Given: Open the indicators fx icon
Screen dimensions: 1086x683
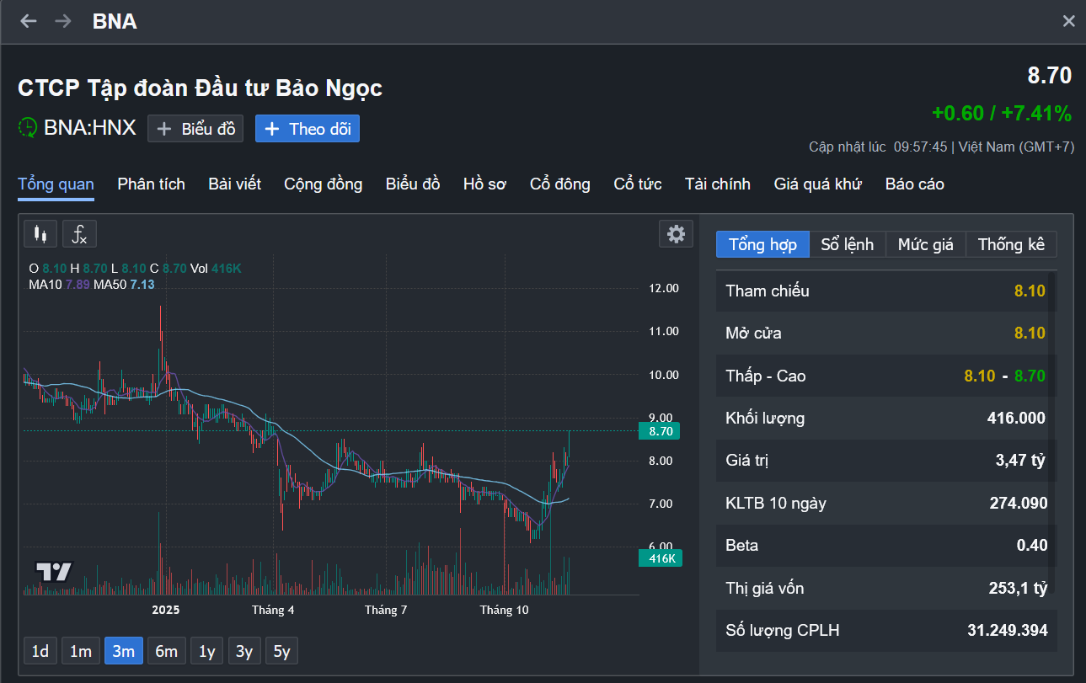Looking at the screenshot, I should point(79,234).
